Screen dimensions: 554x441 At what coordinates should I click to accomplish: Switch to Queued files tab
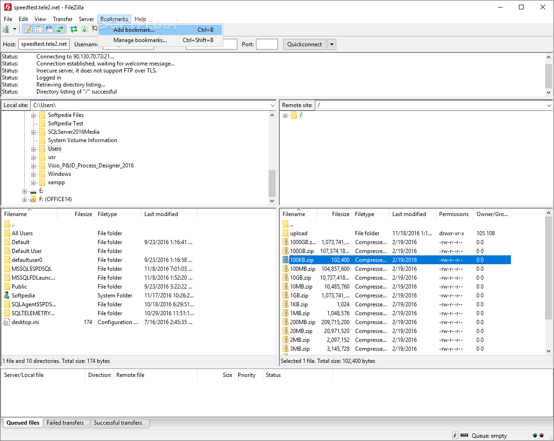click(23, 423)
